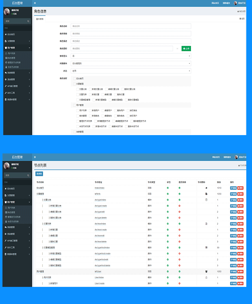Click user avatar in node list top bar

(236, 157)
